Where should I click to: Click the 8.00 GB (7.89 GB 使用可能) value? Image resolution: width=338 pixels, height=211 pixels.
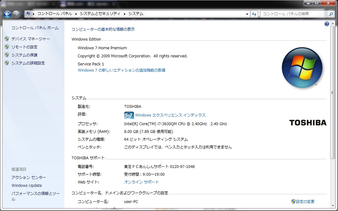[149, 132]
